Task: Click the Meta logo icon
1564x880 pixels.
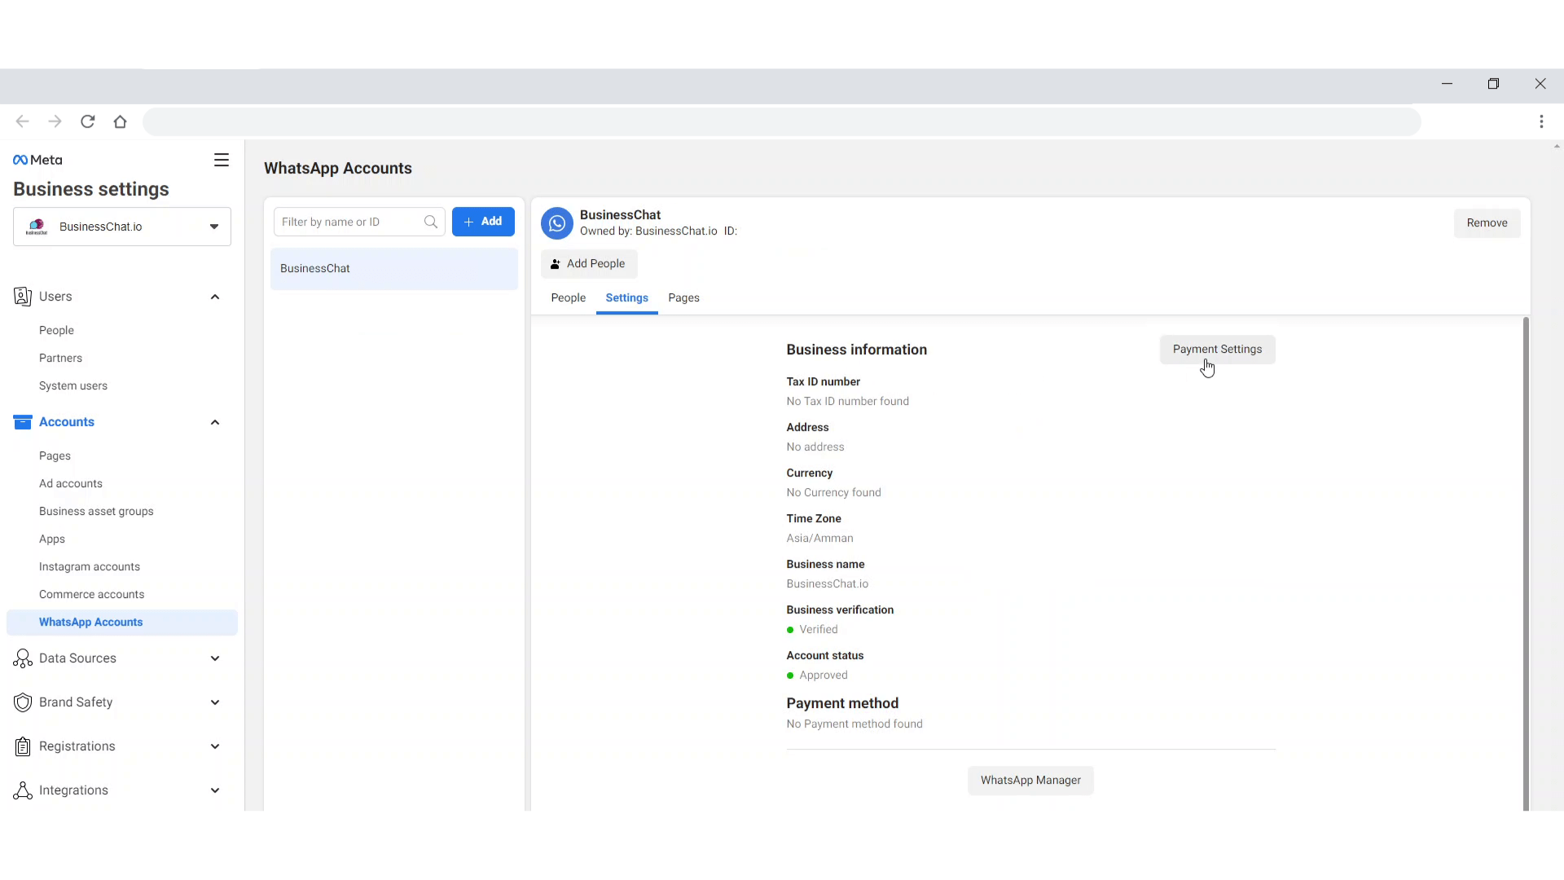Action: click(x=20, y=160)
